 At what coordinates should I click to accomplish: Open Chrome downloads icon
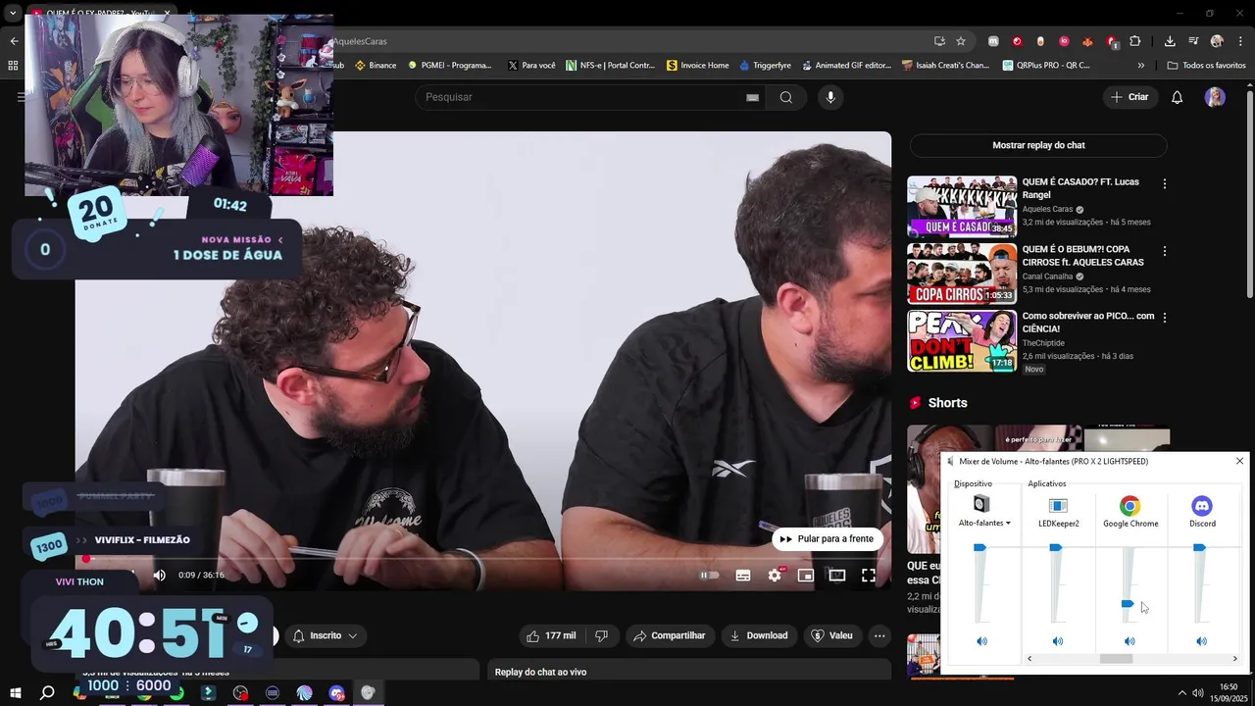coord(1170,41)
